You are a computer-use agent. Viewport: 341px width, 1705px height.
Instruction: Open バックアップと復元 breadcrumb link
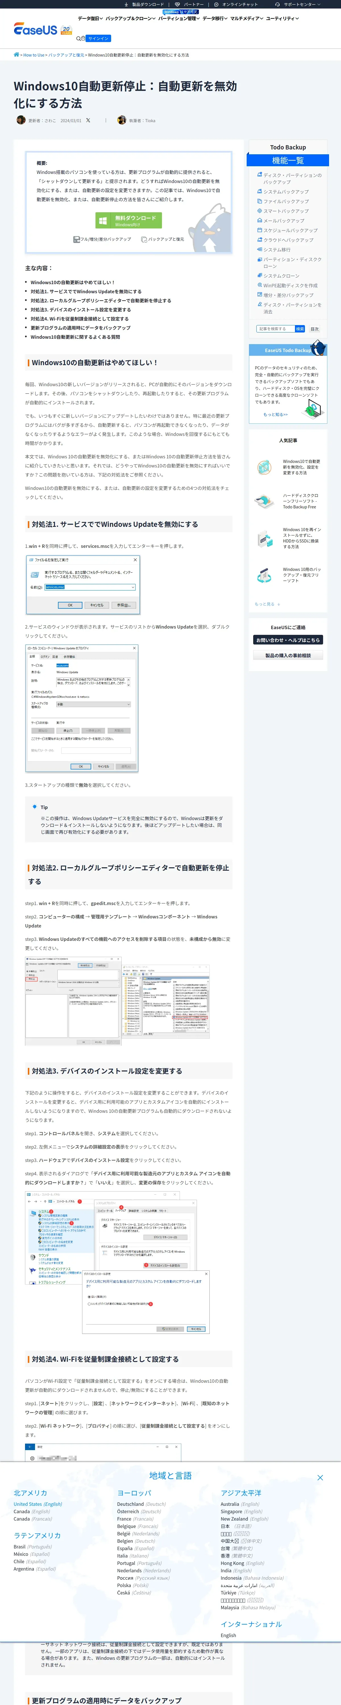(x=66, y=55)
